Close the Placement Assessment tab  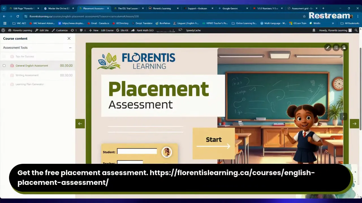pyautogui.click(x=108, y=8)
